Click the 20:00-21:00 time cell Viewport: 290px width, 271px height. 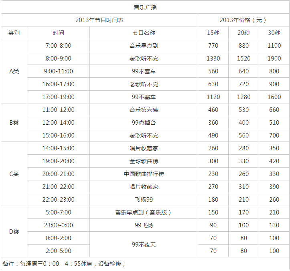58,174
